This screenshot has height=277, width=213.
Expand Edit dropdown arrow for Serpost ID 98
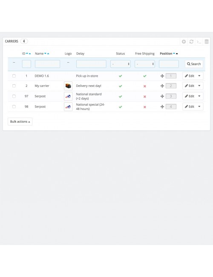click(199, 107)
